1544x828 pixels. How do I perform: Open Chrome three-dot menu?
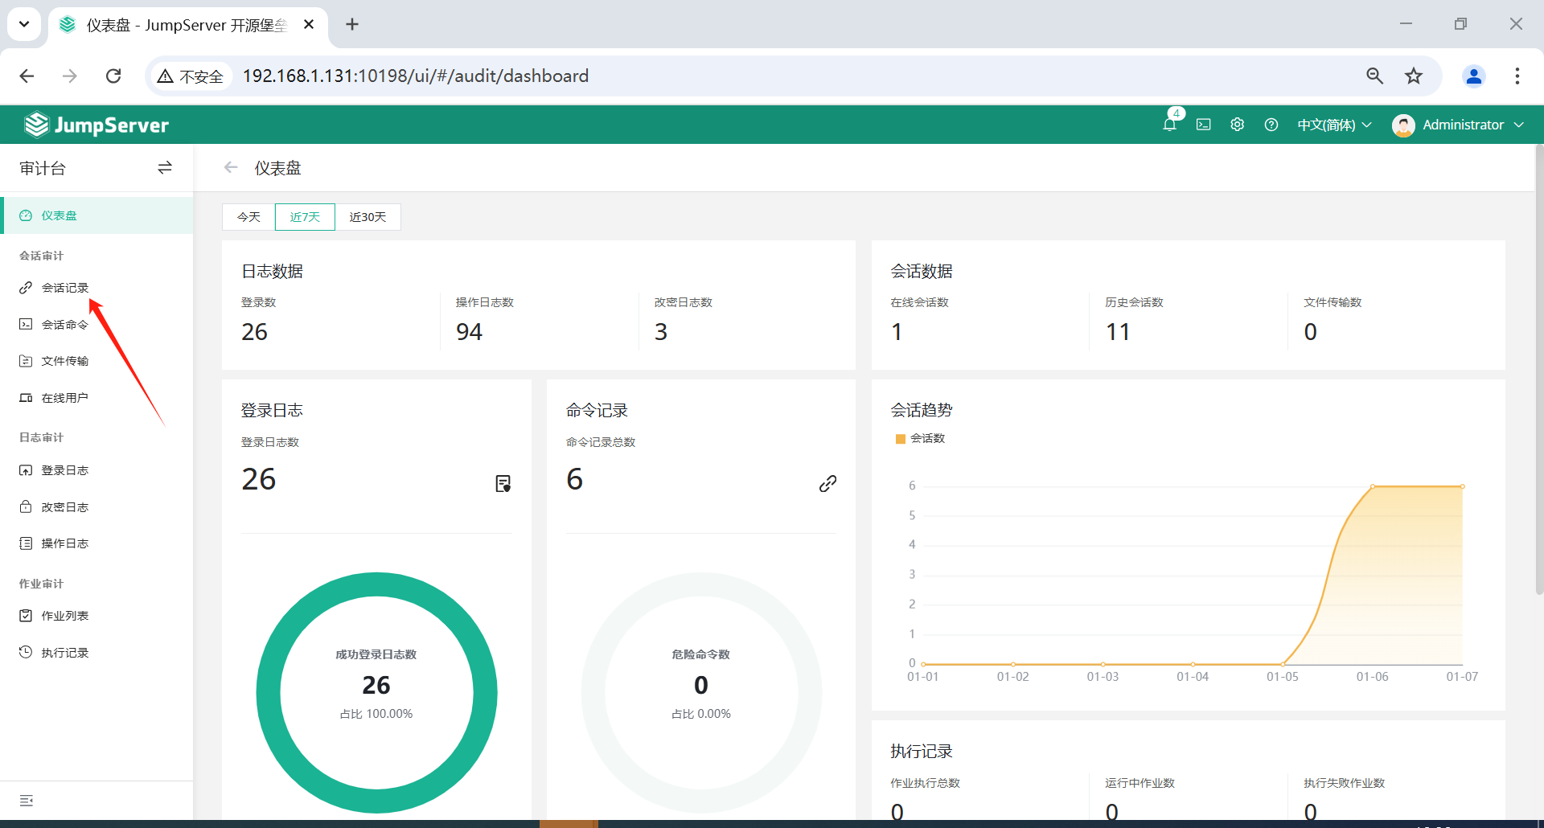tap(1517, 76)
